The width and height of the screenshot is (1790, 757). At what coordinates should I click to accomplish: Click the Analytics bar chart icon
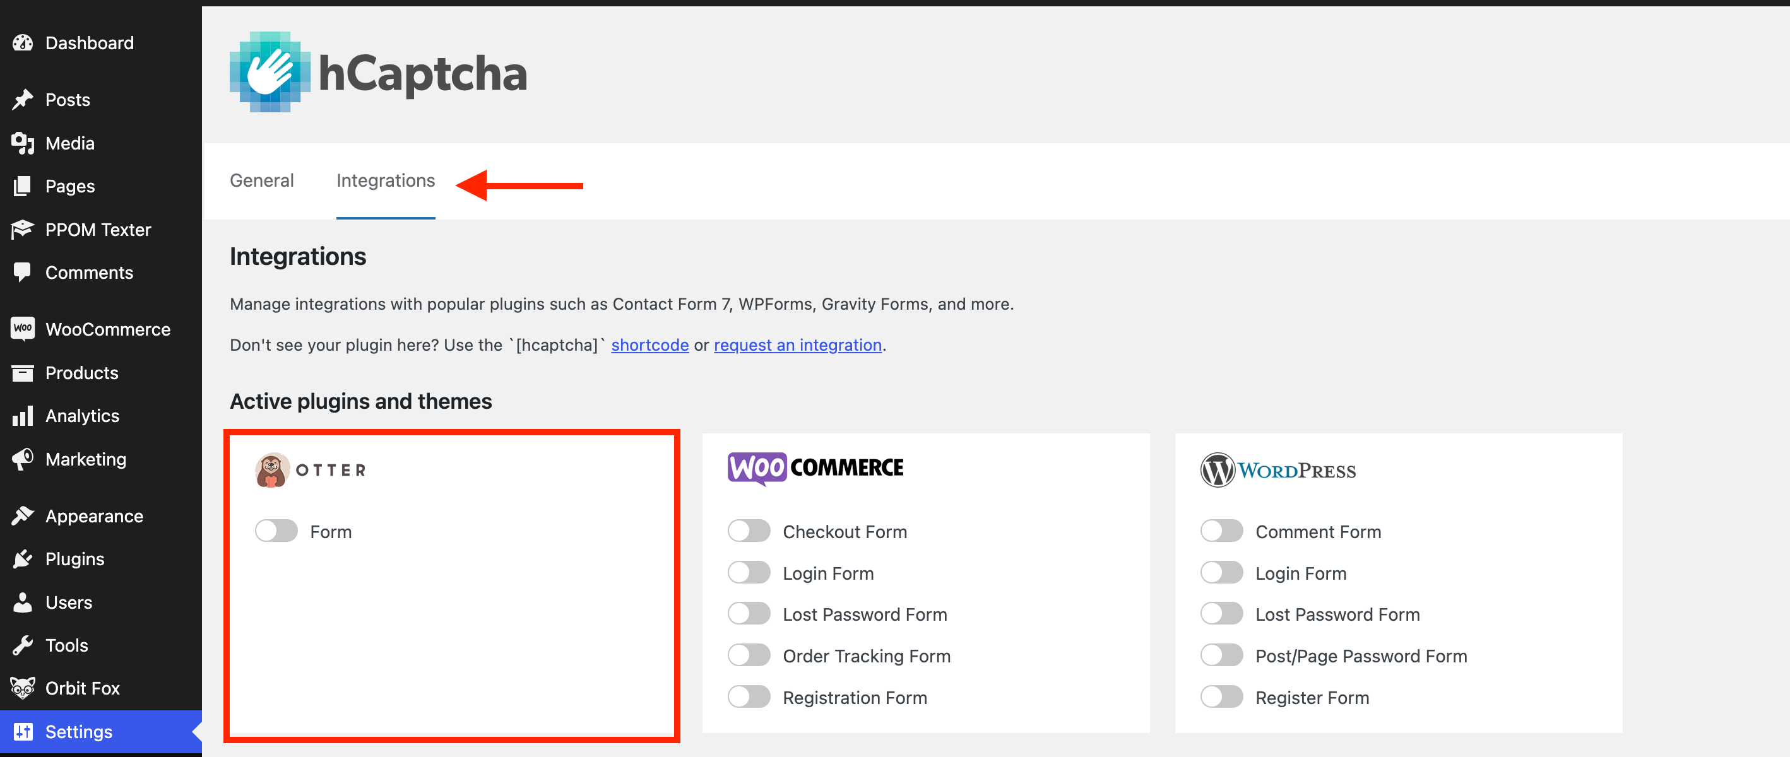tap(22, 416)
